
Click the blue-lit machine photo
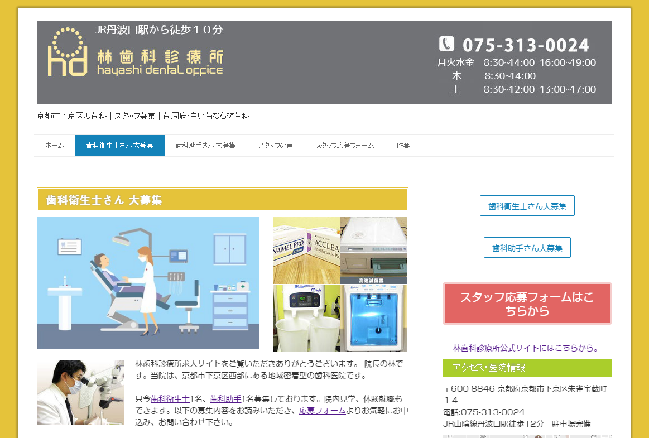click(374, 318)
